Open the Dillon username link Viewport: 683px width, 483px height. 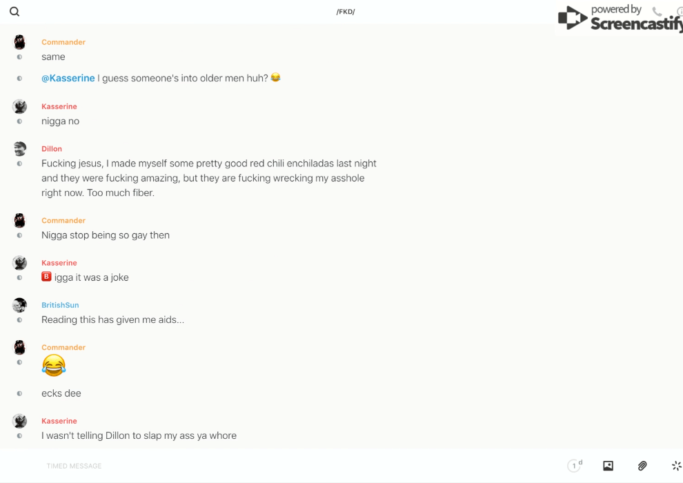[x=52, y=149]
